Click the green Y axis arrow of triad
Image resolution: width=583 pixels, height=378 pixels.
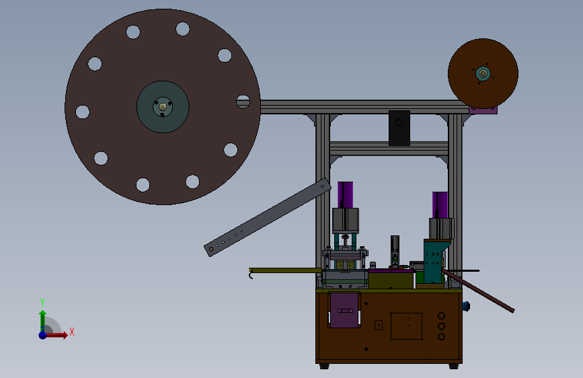(x=43, y=321)
